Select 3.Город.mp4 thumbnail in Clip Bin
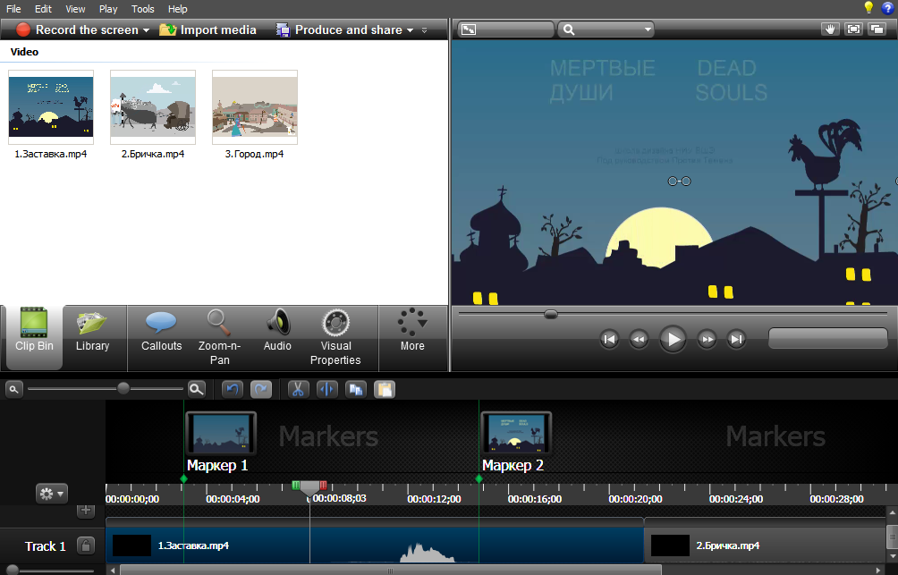 tap(255, 107)
